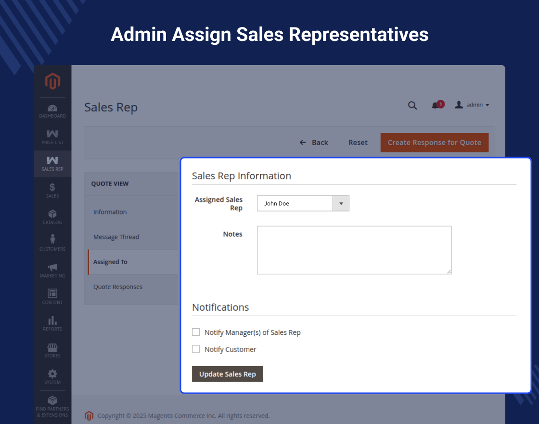The height and width of the screenshot is (424, 539).
Task: Open the admin account menu
Action: [472, 105]
